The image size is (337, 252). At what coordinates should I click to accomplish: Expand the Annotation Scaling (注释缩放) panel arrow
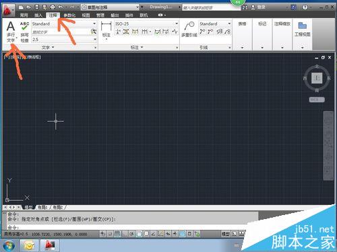282,47
